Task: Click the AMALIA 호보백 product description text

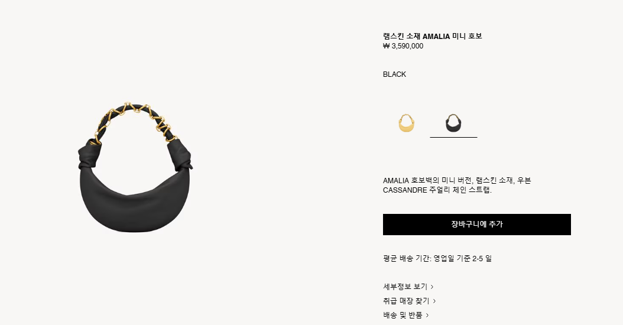Action: (x=457, y=185)
